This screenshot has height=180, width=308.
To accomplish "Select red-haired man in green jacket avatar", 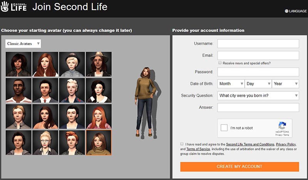I will click(72, 143).
